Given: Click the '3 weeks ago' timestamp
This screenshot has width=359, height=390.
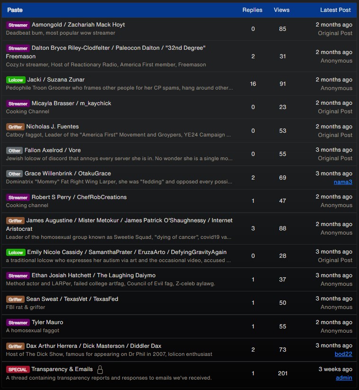Looking at the screenshot, I should [x=335, y=369].
